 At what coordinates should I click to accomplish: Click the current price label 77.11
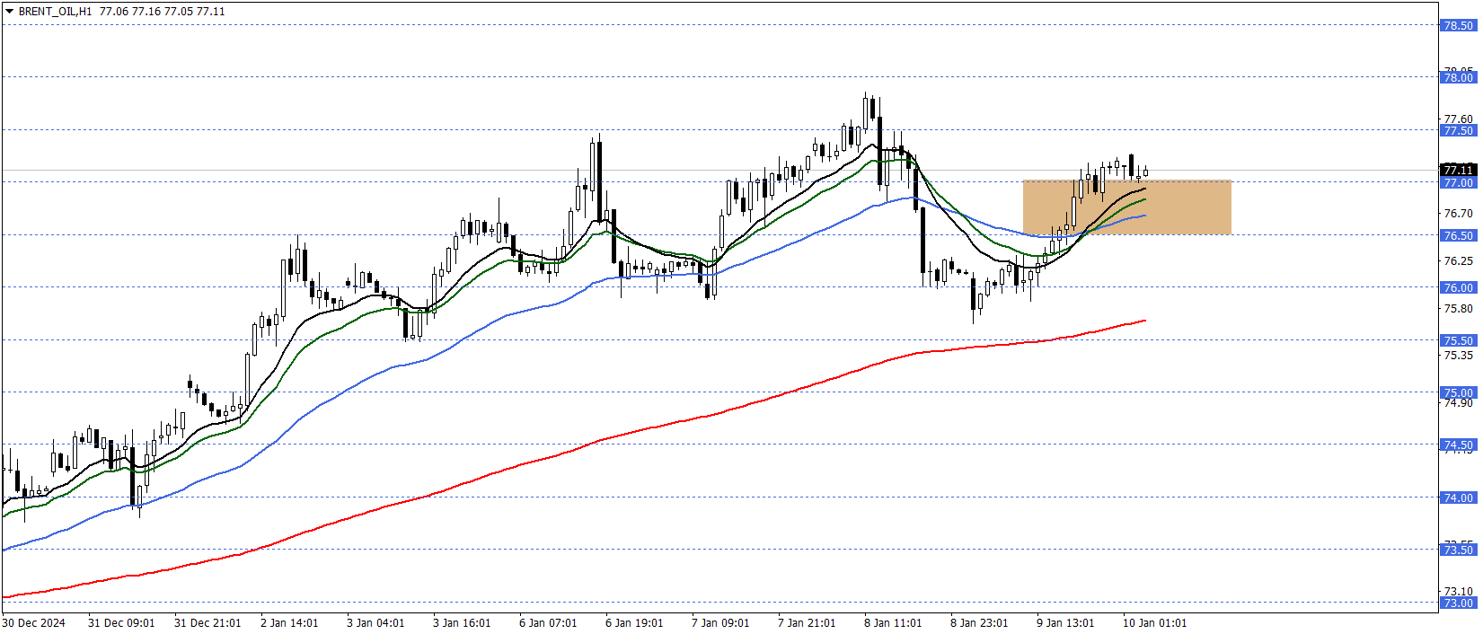1458,170
